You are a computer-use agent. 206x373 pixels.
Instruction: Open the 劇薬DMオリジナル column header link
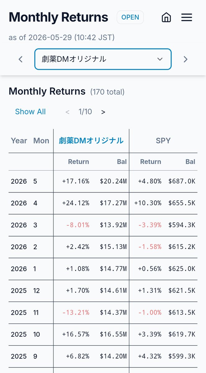pos(91,141)
